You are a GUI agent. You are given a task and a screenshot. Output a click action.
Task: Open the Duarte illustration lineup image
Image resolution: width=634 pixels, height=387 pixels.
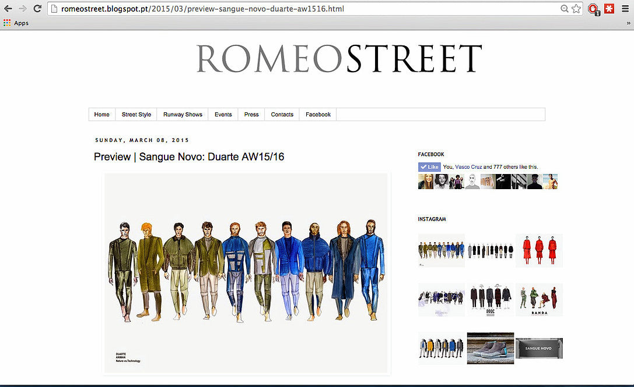[x=246, y=273]
